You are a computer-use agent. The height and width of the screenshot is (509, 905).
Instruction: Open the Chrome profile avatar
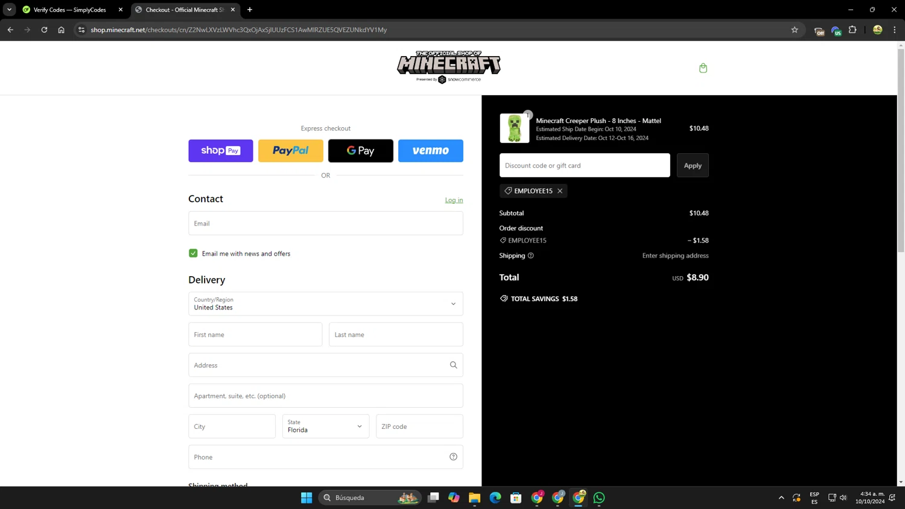(877, 30)
